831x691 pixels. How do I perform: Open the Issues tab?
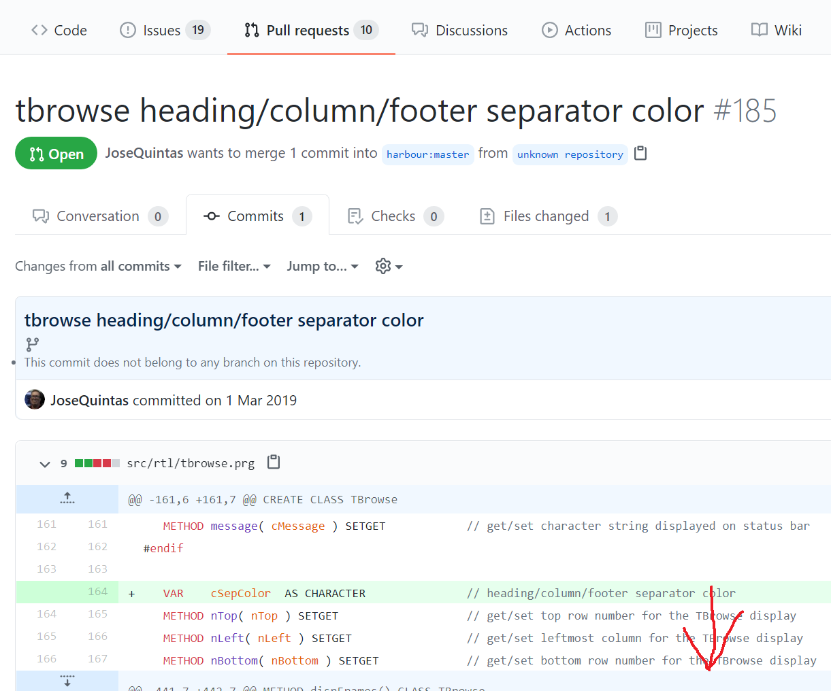[x=165, y=30]
